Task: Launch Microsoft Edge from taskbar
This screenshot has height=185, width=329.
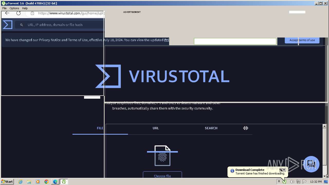Action: [55, 182]
